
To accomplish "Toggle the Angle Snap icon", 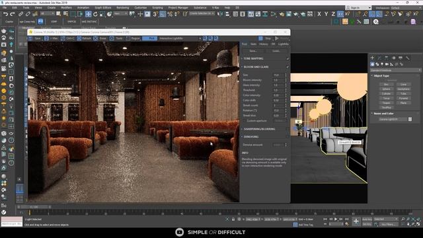I will (163, 14).
